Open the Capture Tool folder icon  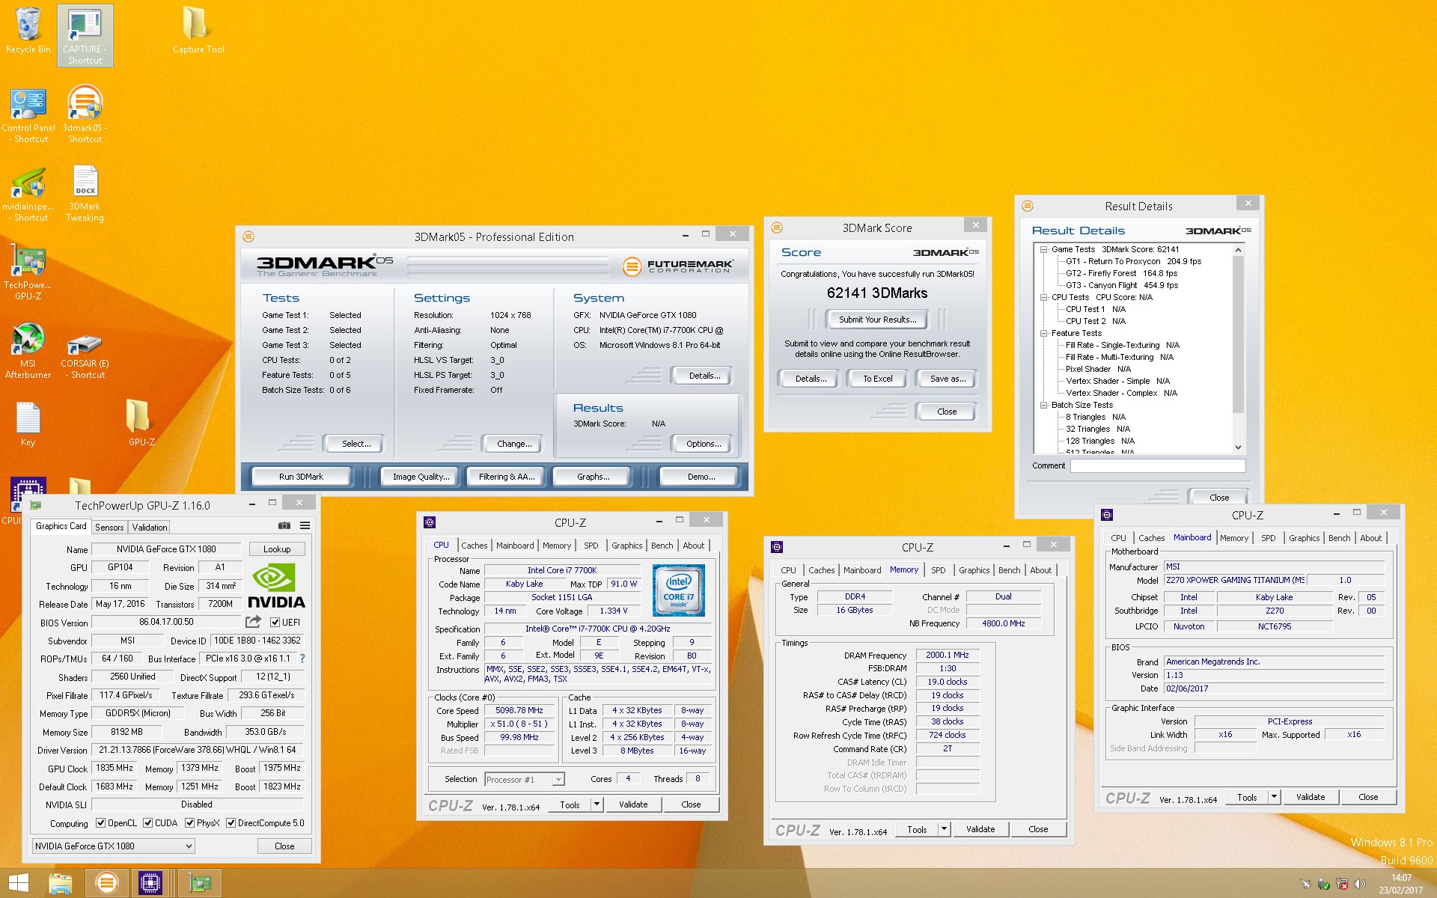click(198, 31)
